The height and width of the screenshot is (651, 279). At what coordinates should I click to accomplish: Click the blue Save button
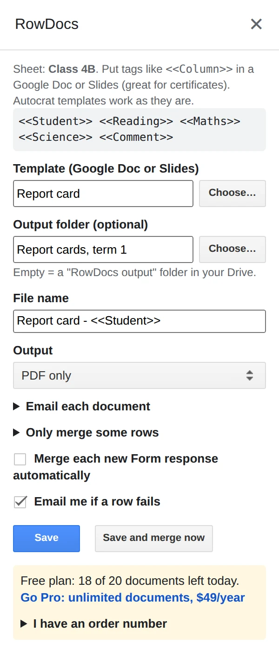[x=46, y=538]
